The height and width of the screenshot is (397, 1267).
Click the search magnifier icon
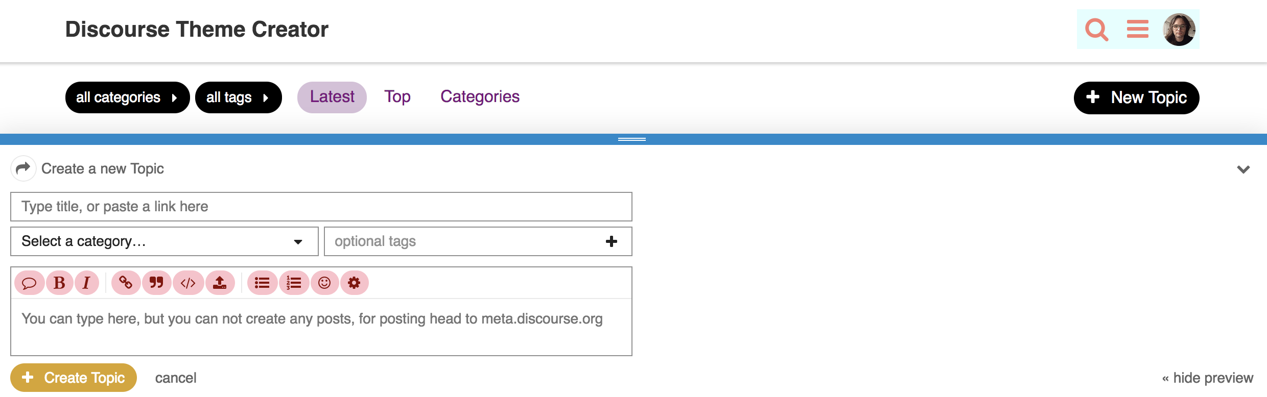point(1096,30)
